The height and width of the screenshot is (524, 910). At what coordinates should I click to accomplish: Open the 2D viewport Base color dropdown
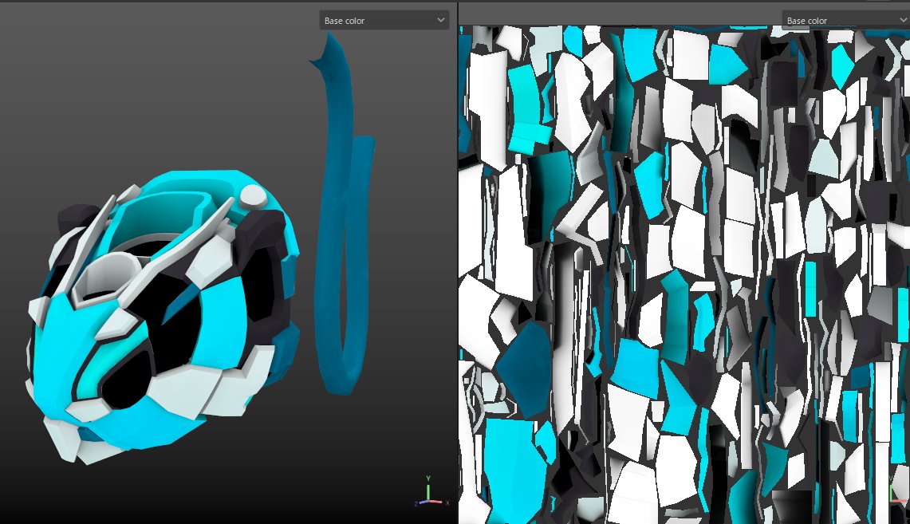tap(845, 20)
